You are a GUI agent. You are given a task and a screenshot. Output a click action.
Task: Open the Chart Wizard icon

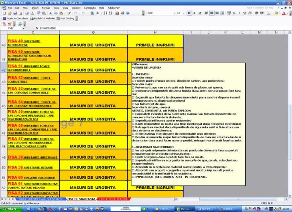coord(117,13)
